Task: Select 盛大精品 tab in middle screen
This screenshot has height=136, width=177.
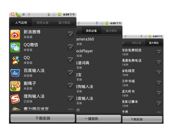Action: point(111,31)
